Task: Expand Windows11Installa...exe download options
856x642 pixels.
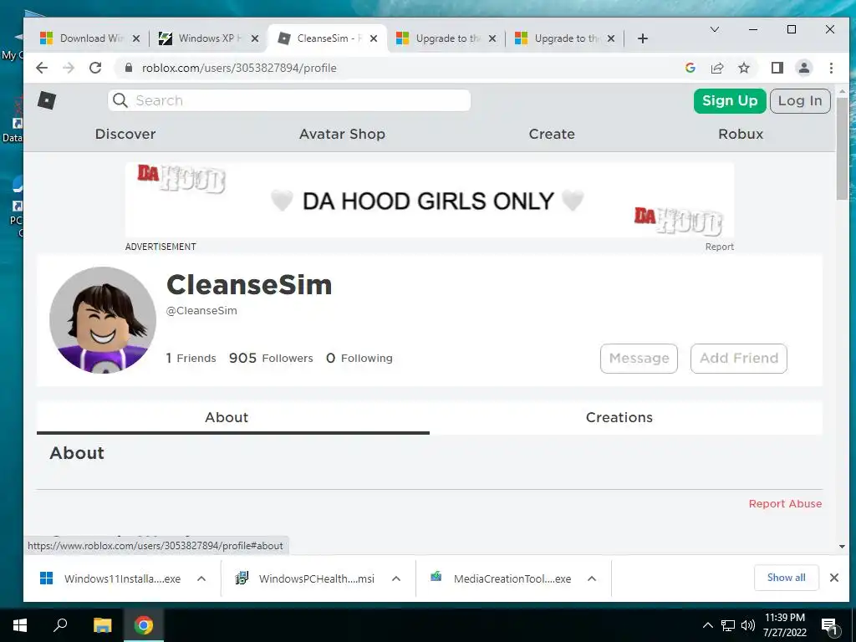Action: 201,578
